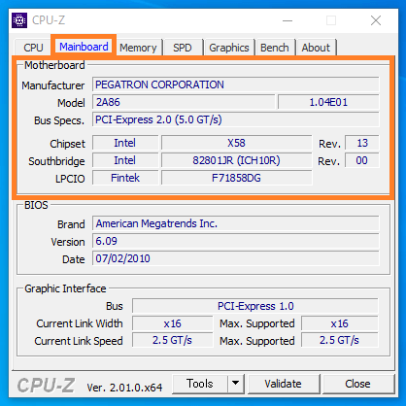Click the Ver. 2.01.0.x64 version text
The image size is (406, 406).
coord(124,388)
